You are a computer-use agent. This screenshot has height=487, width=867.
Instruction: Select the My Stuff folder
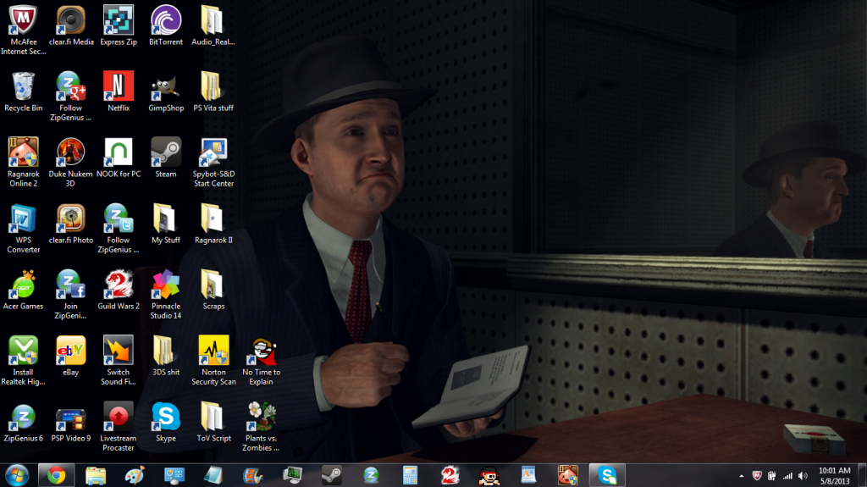pos(166,224)
